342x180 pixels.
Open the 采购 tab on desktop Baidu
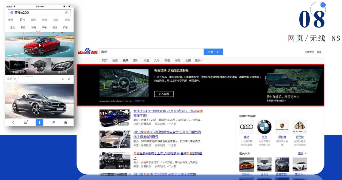178,60
